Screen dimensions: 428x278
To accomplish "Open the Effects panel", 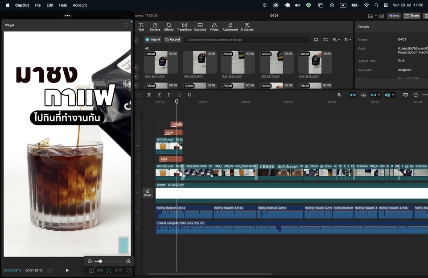I will (x=169, y=27).
